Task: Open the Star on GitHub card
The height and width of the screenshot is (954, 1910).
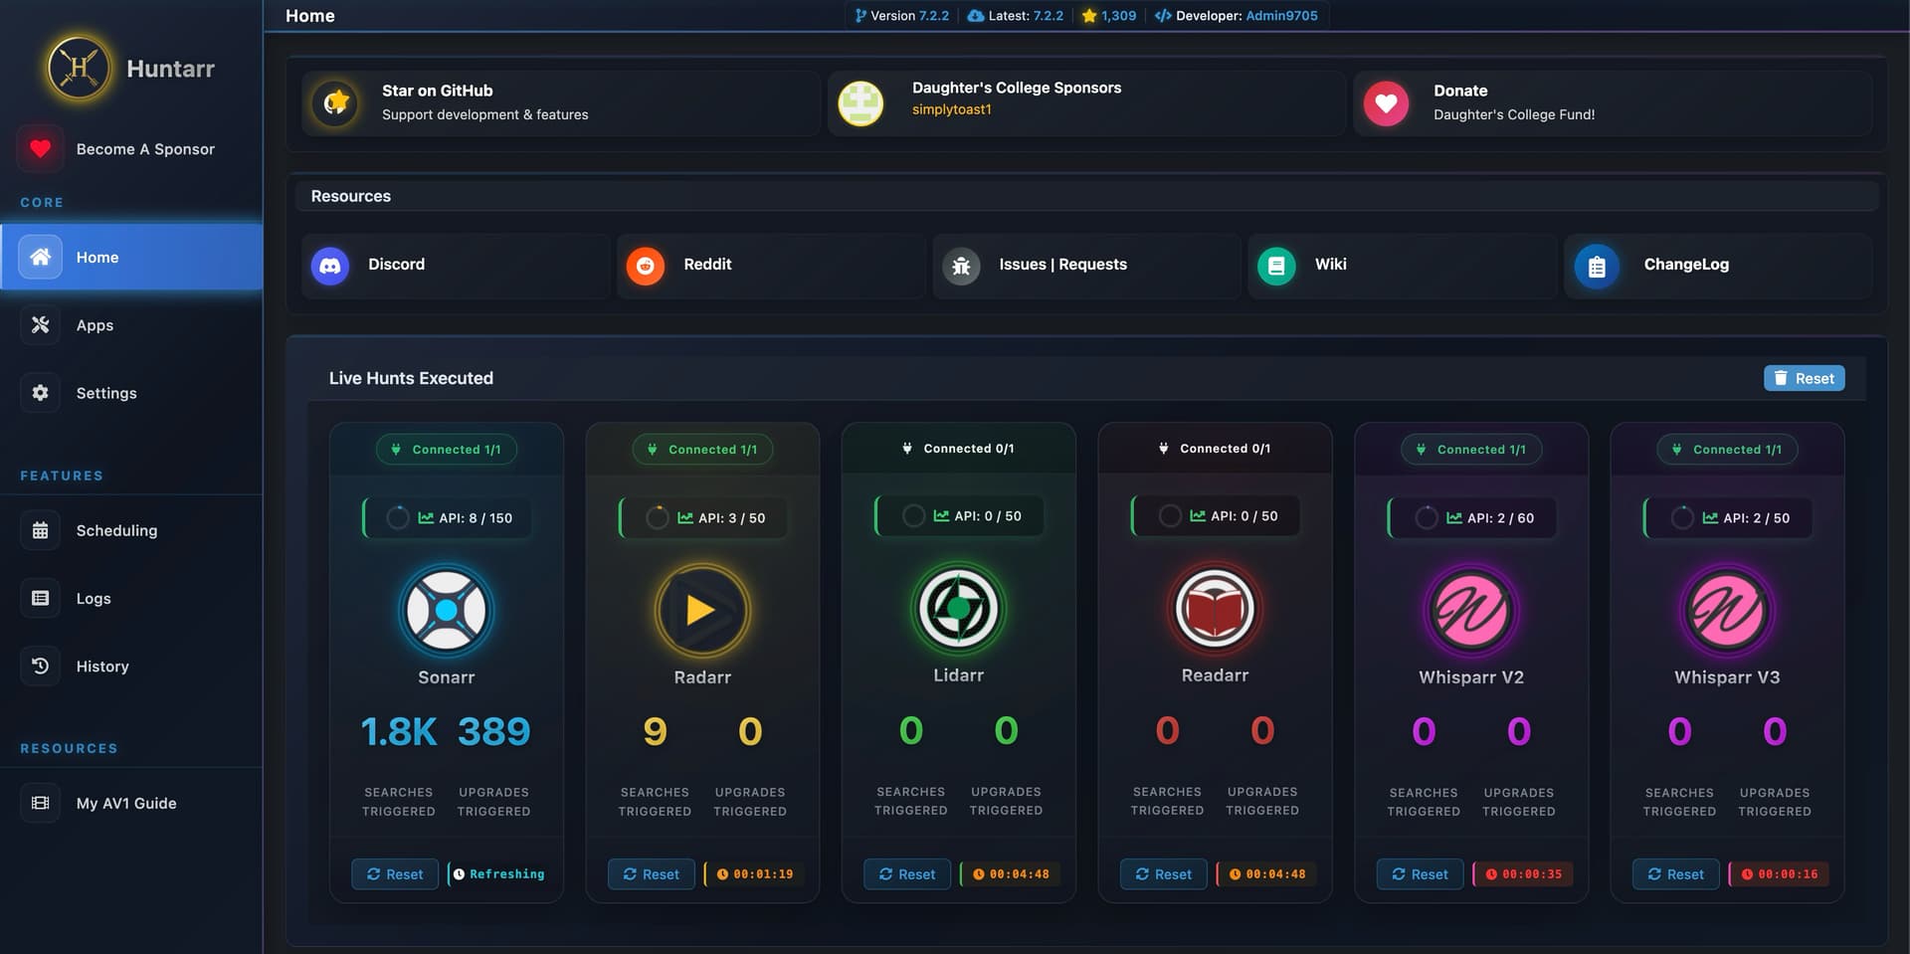Action: click(x=561, y=102)
